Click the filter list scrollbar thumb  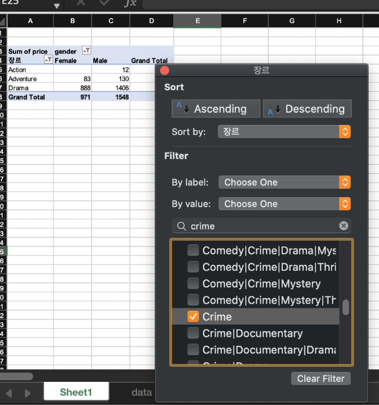[345, 307]
